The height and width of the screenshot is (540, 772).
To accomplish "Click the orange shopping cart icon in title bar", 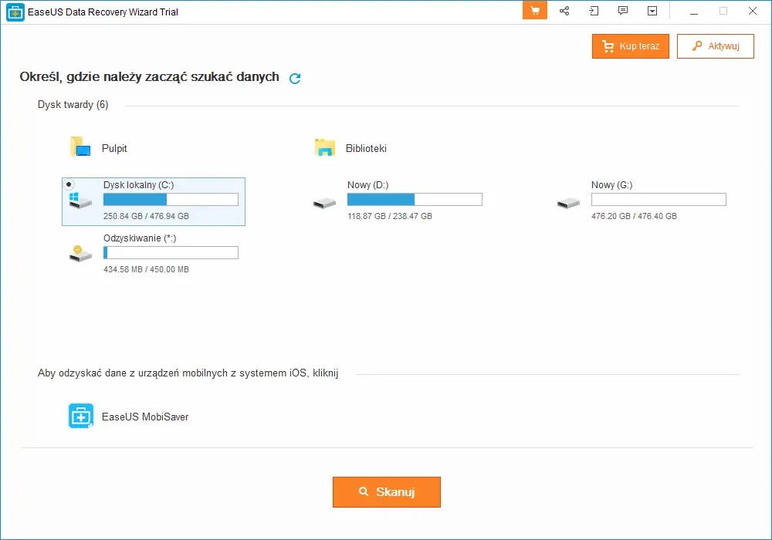I will pyautogui.click(x=535, y=11).
